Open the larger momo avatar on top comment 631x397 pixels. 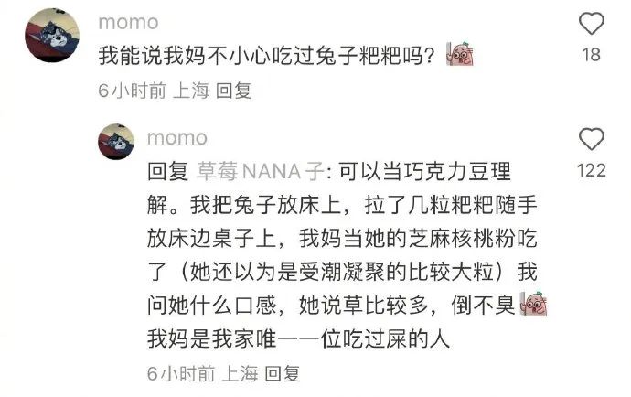coord(52,35)
